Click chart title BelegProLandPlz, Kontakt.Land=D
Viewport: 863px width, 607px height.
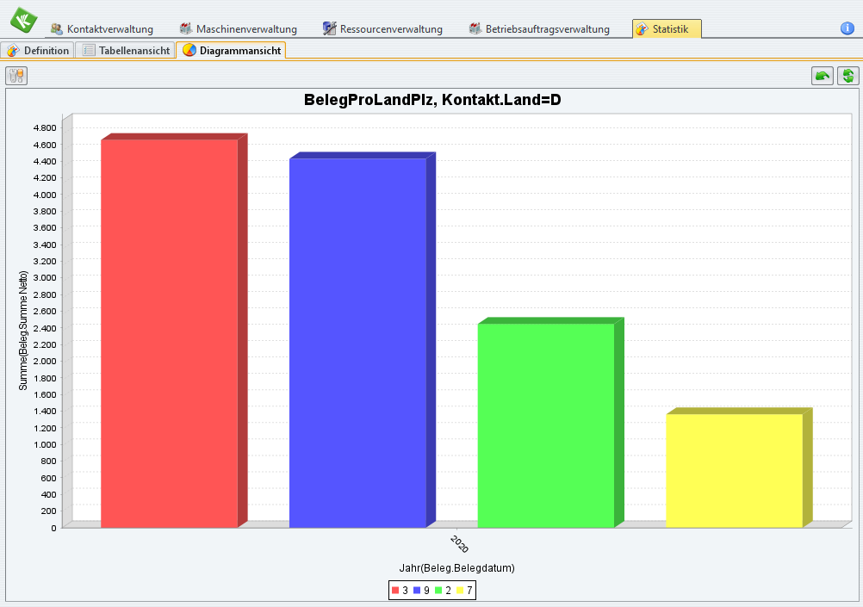tap(432, 100)
